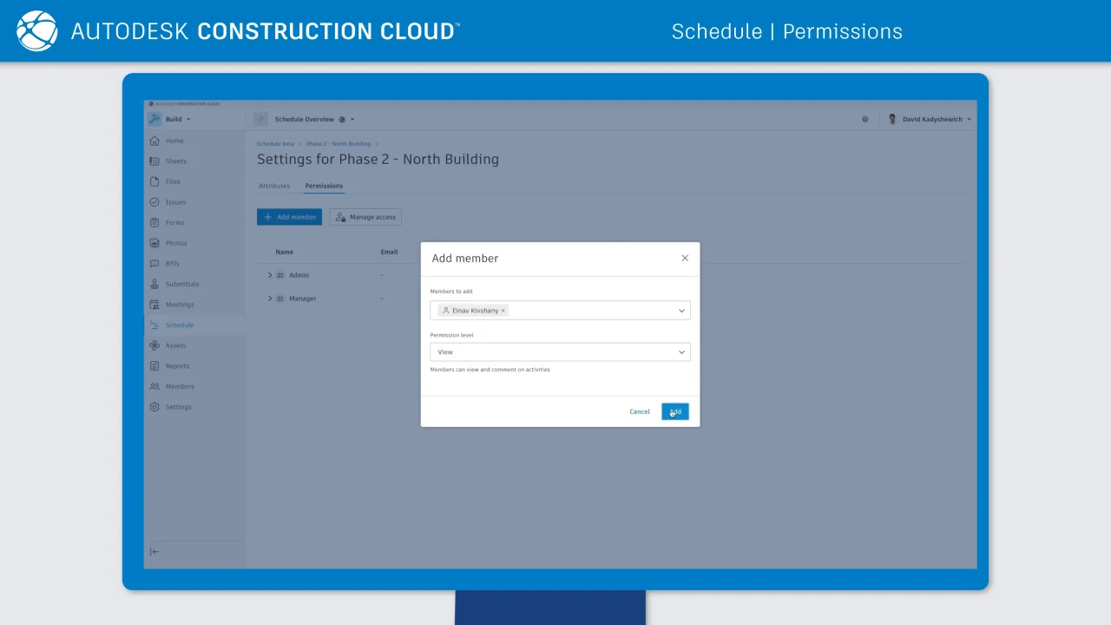Click the Settings gear icon in sidebar

tap(154, 407)
